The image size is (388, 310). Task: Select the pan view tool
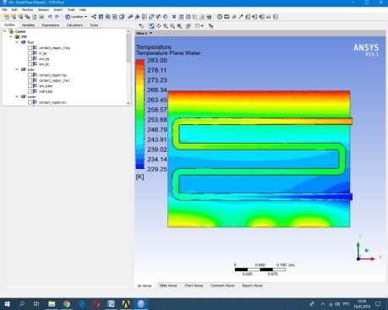(x=158, y=26)
